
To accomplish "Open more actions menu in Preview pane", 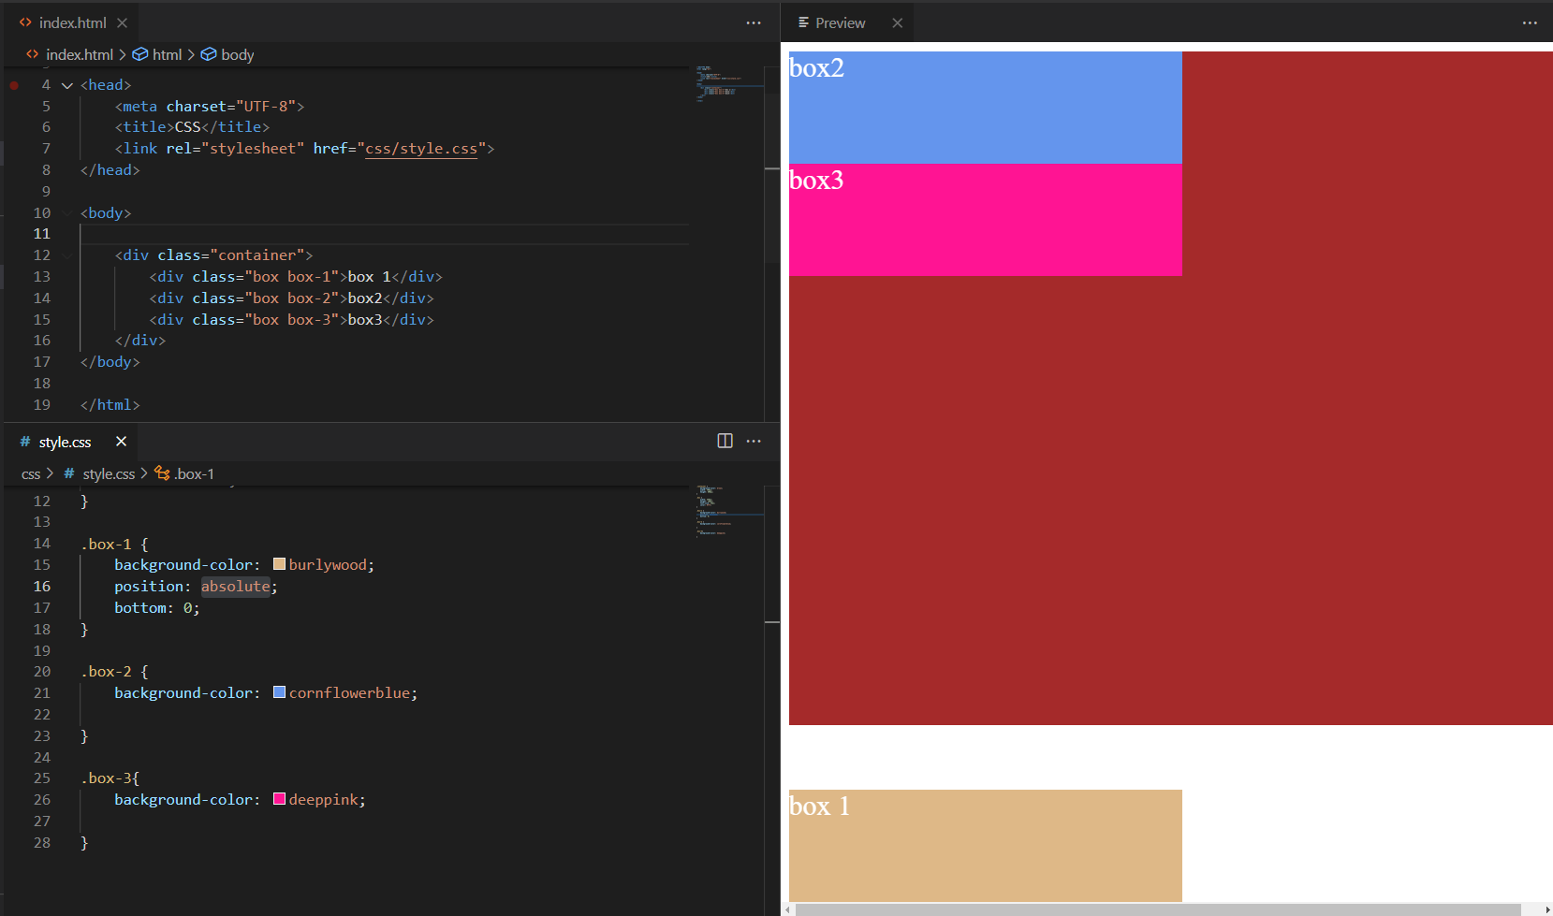I will 1530,22.
